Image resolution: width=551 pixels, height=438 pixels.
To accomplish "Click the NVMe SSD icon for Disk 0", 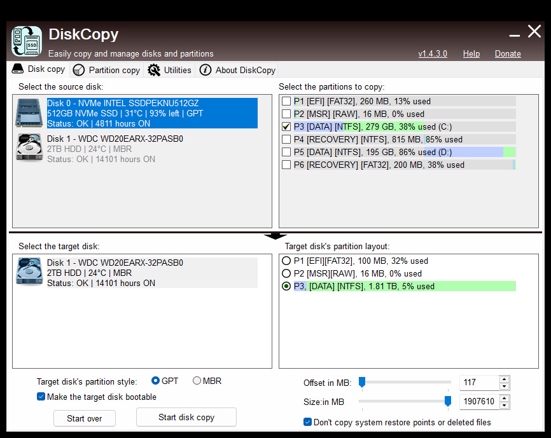I will point(29,113).
